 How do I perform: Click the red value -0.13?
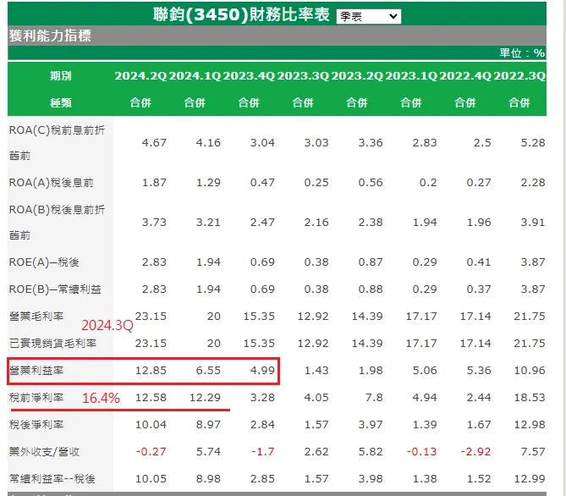point(421,452)
